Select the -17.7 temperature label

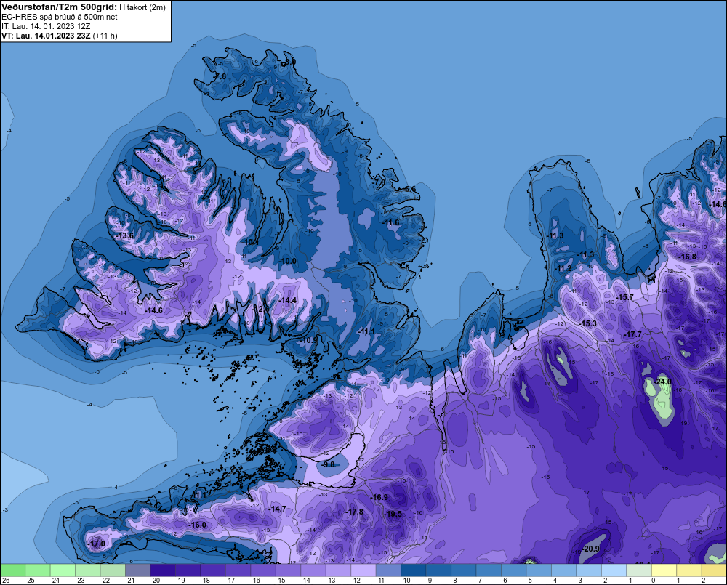(633, 334)
